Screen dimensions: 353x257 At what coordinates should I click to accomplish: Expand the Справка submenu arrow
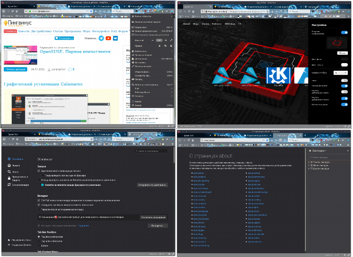[x=171, y=96]
